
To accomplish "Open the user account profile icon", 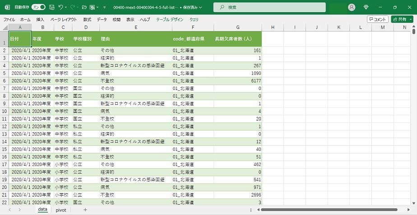I will point(352,7).
